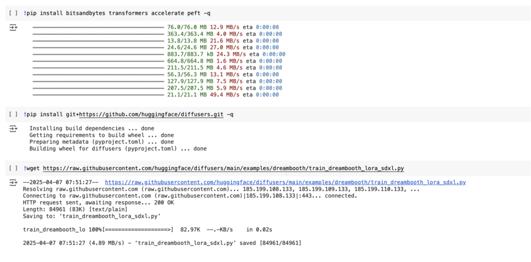Click the 21.1/21.1 MB progress bar

[98, 94]
